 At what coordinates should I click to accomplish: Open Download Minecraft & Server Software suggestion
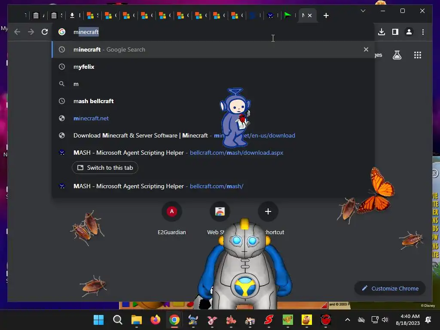(213, 135)
